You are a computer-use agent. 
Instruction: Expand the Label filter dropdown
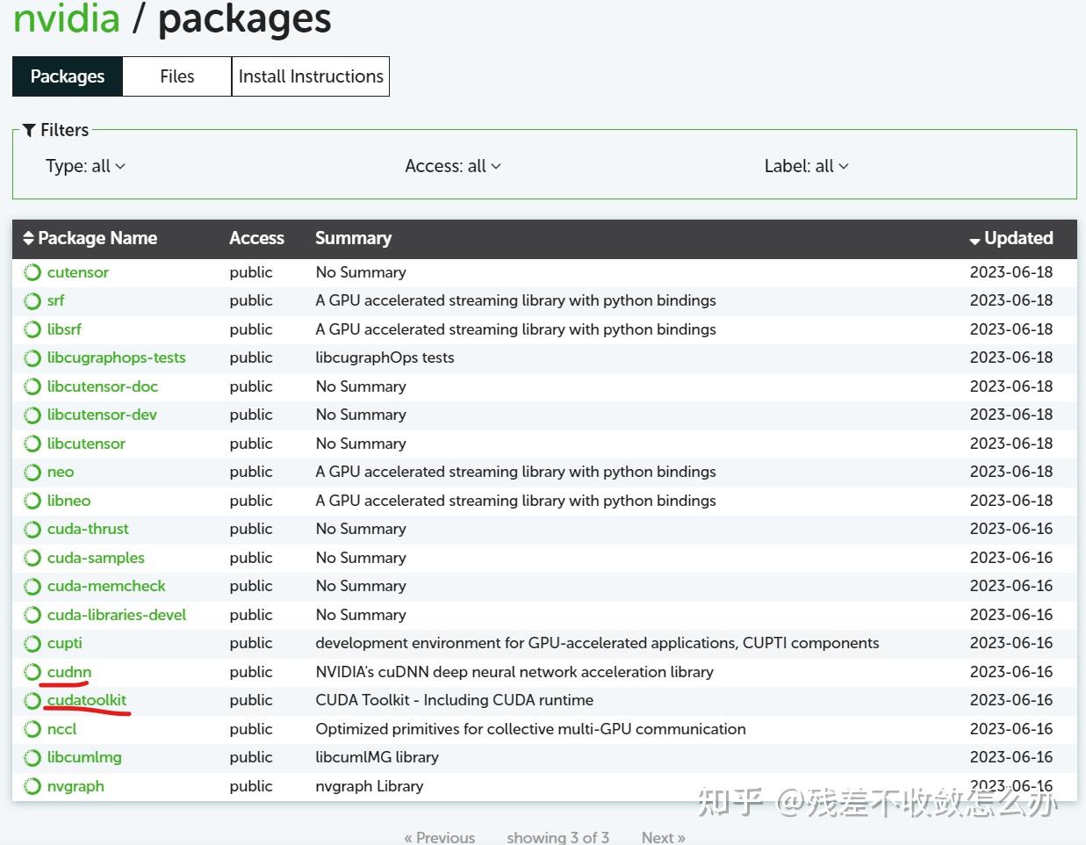[806, 166]
